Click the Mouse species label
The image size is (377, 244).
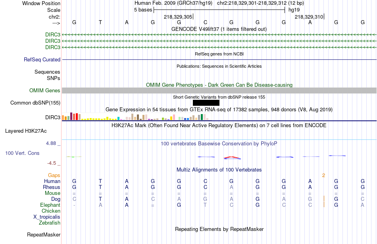[x=52, y=193]
